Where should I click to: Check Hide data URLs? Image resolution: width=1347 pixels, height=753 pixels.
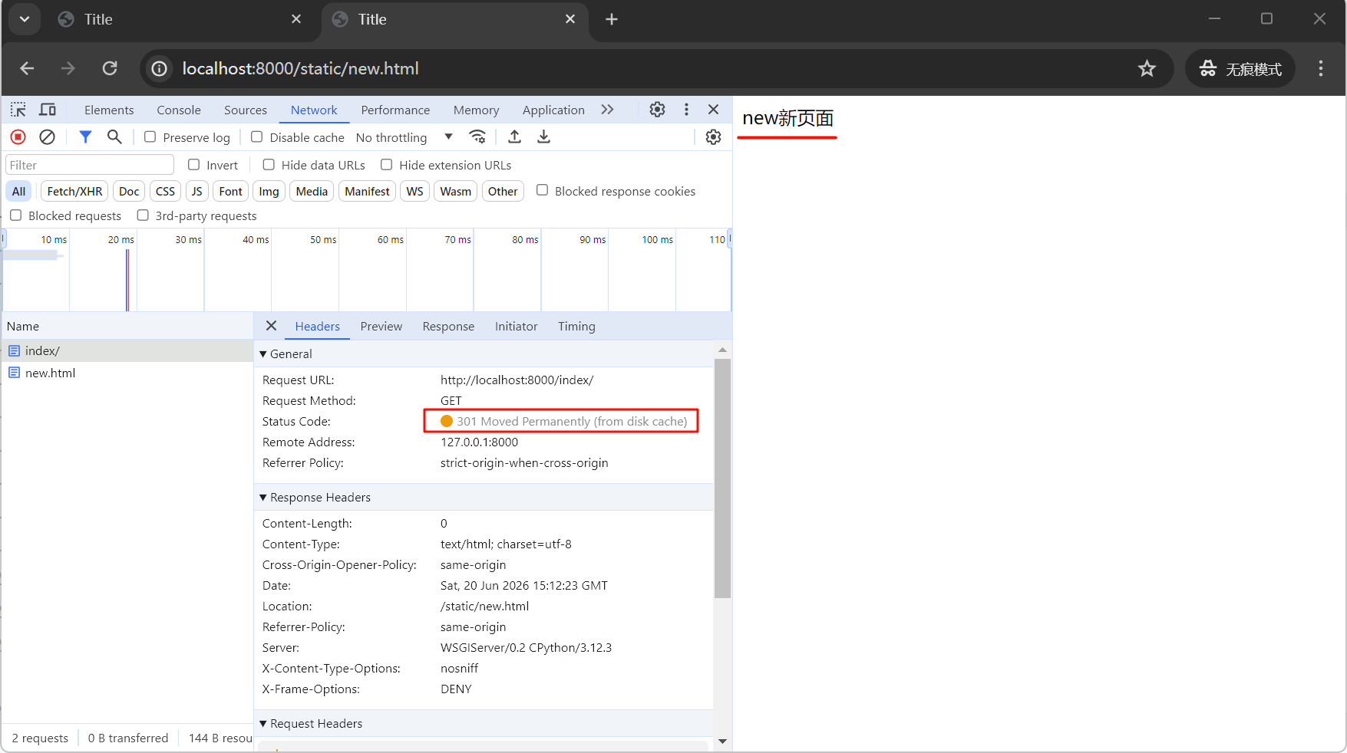coord(269,164)
